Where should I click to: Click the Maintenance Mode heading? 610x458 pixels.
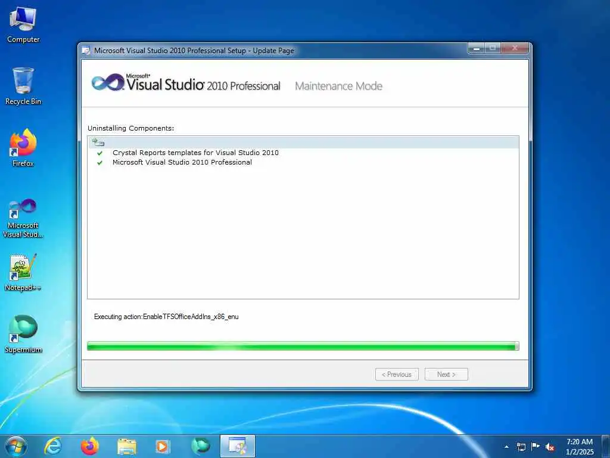click(339, 86)
